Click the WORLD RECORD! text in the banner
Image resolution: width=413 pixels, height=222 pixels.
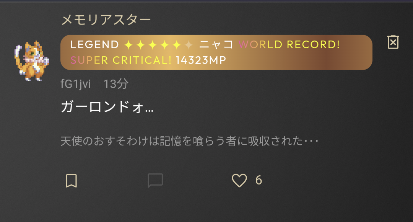[x=289, y=44]
